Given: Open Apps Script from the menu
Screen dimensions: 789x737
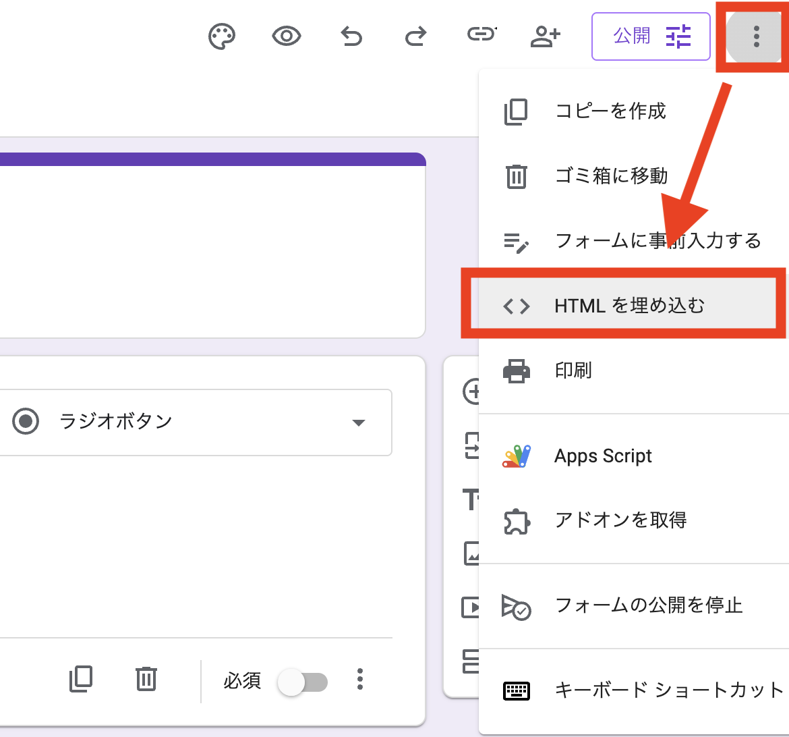Looking at the screenshot, I should [x=603, y=456].
